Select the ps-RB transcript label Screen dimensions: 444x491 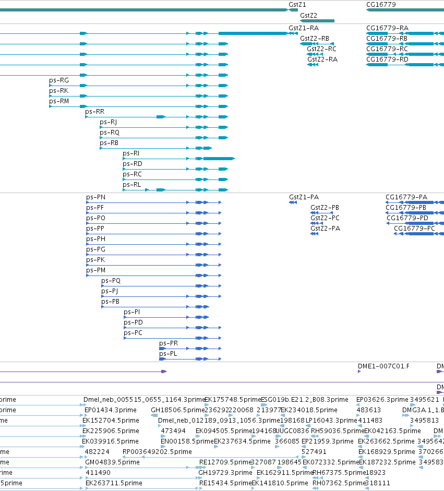pyautogui.click(x=109, y=143)
